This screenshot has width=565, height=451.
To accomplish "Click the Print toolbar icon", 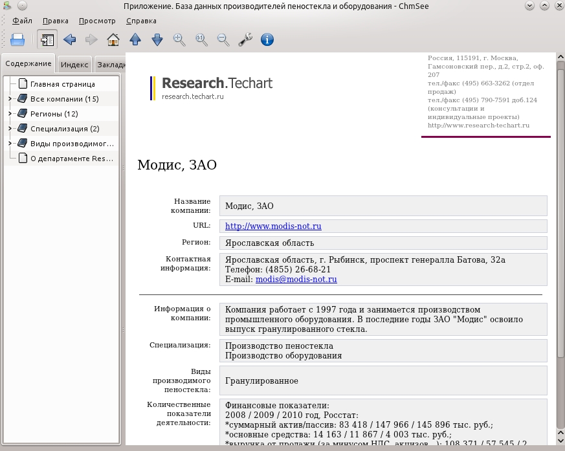I will 17,39.
